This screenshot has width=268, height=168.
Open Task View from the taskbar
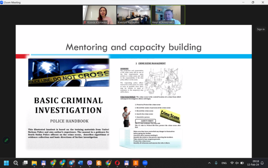coord(25,163)
